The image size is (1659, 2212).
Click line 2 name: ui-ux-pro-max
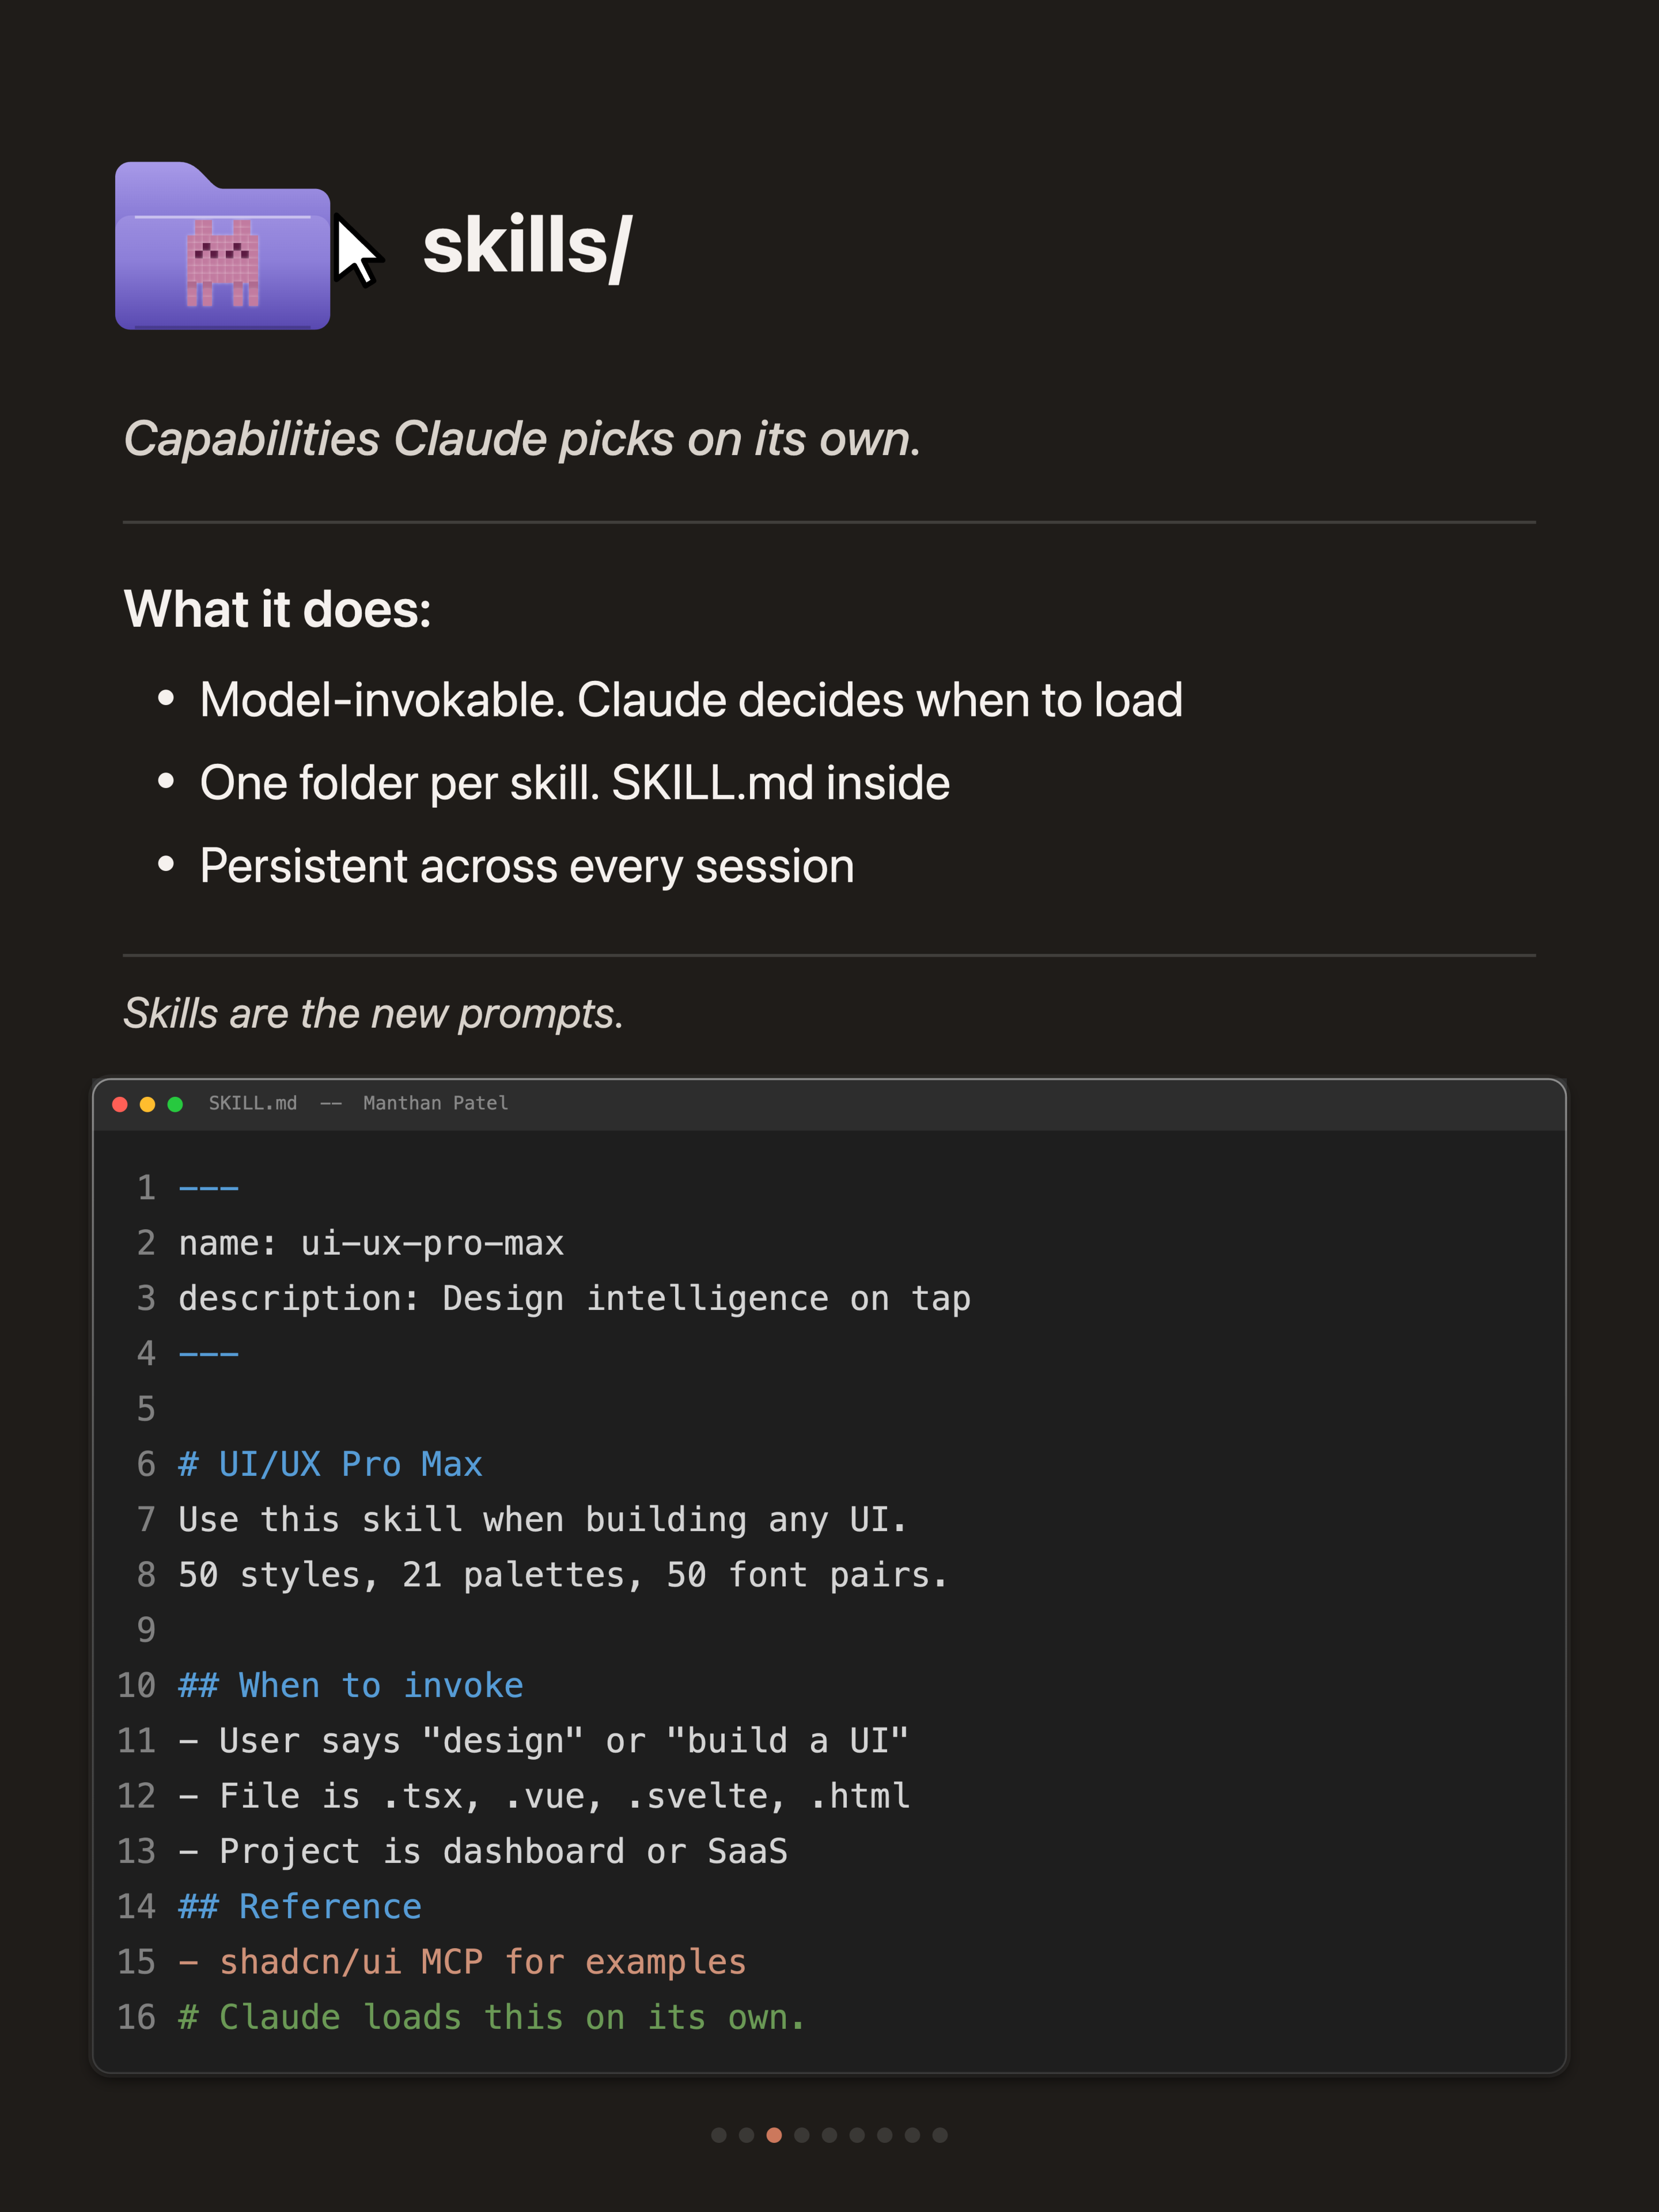click(371, 1243)
